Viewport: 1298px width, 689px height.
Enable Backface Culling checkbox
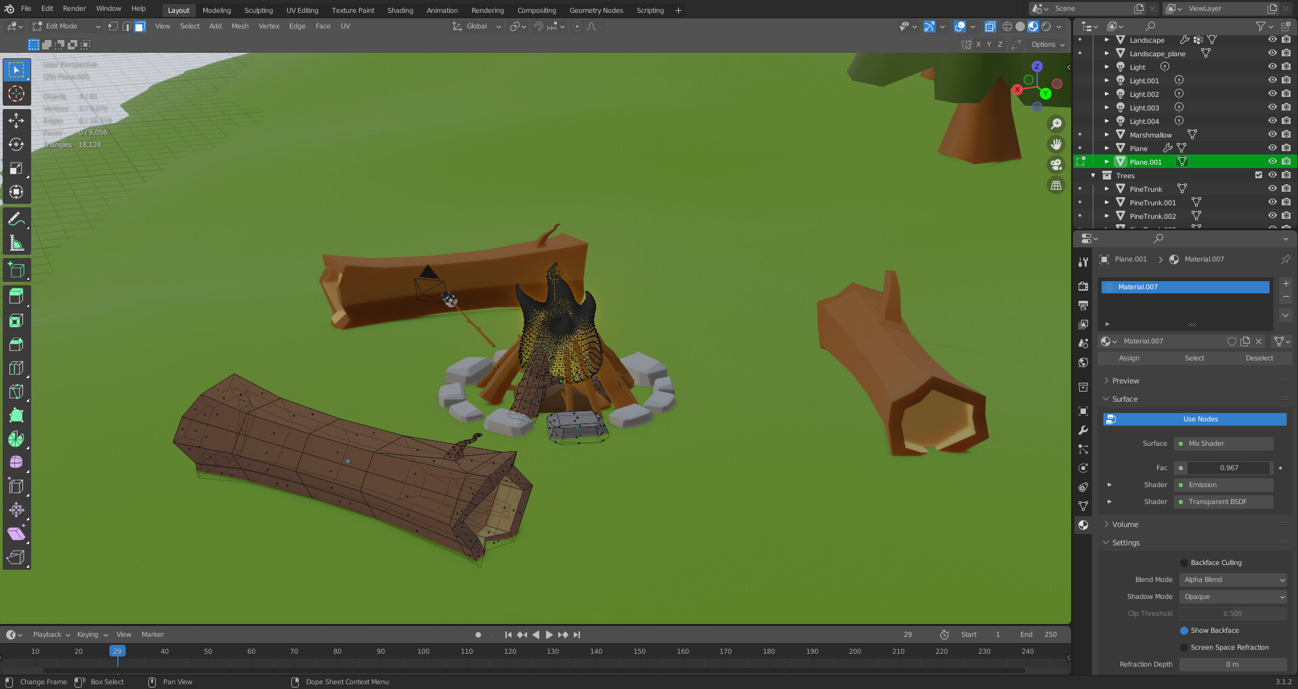coord(1184,563)
